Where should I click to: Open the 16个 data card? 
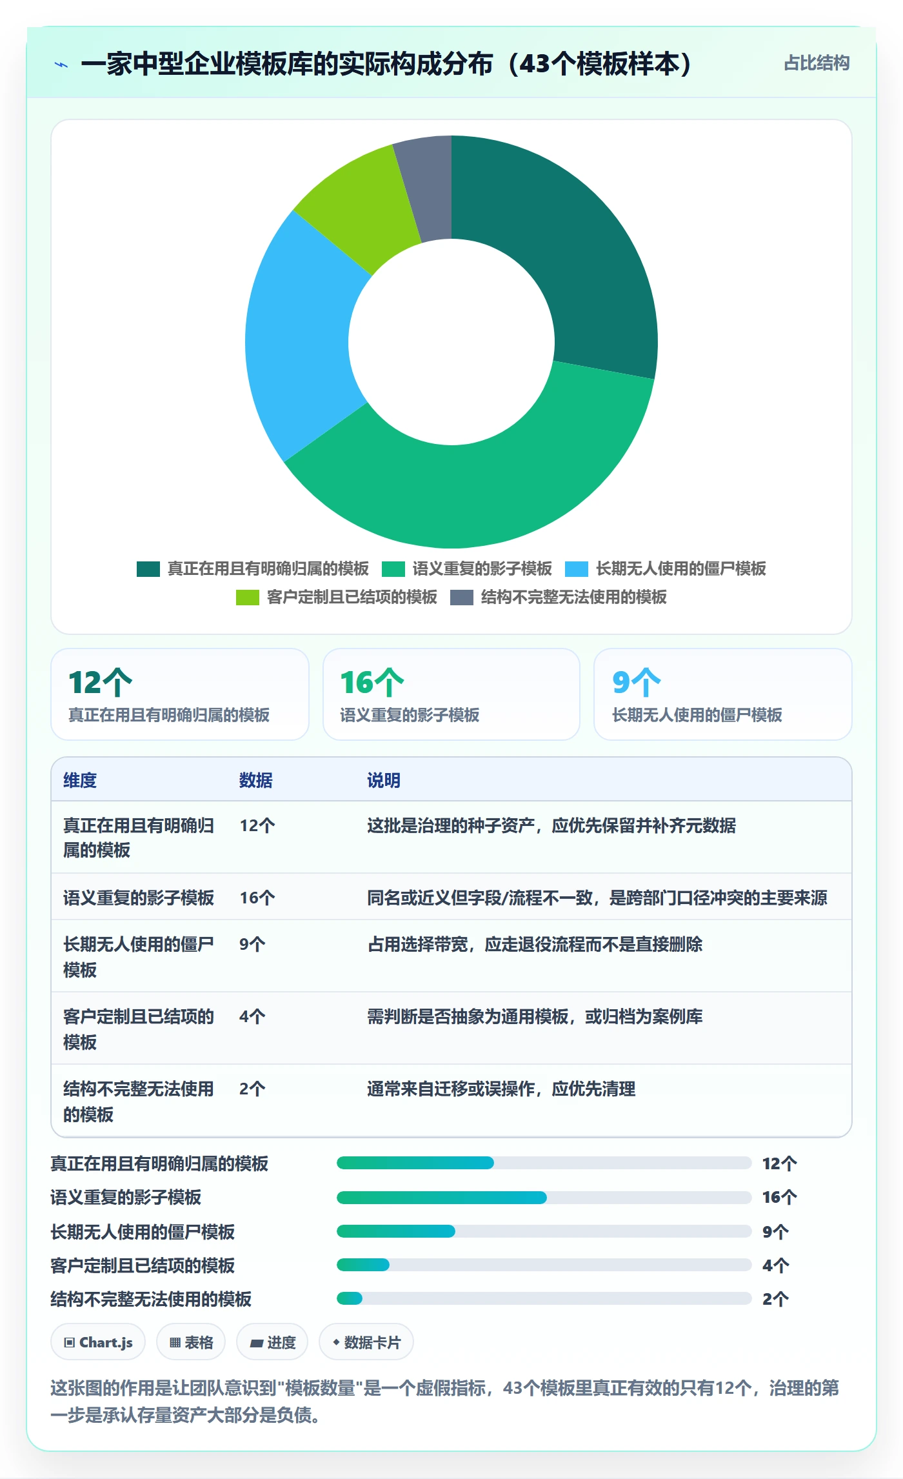click(451, 694)
